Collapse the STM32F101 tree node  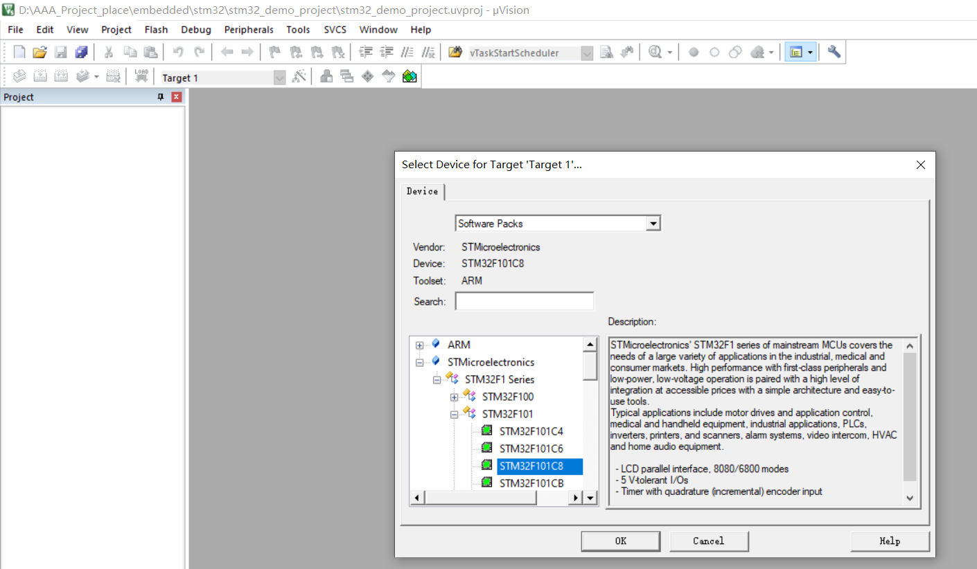(454, 414)
